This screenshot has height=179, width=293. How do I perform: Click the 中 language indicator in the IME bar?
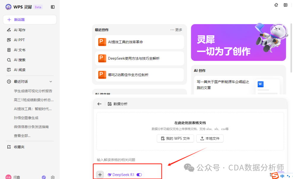(x=282, y=176)
